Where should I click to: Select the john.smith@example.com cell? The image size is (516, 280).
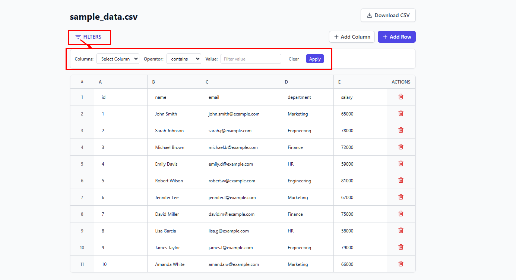[x=234, y=114]
